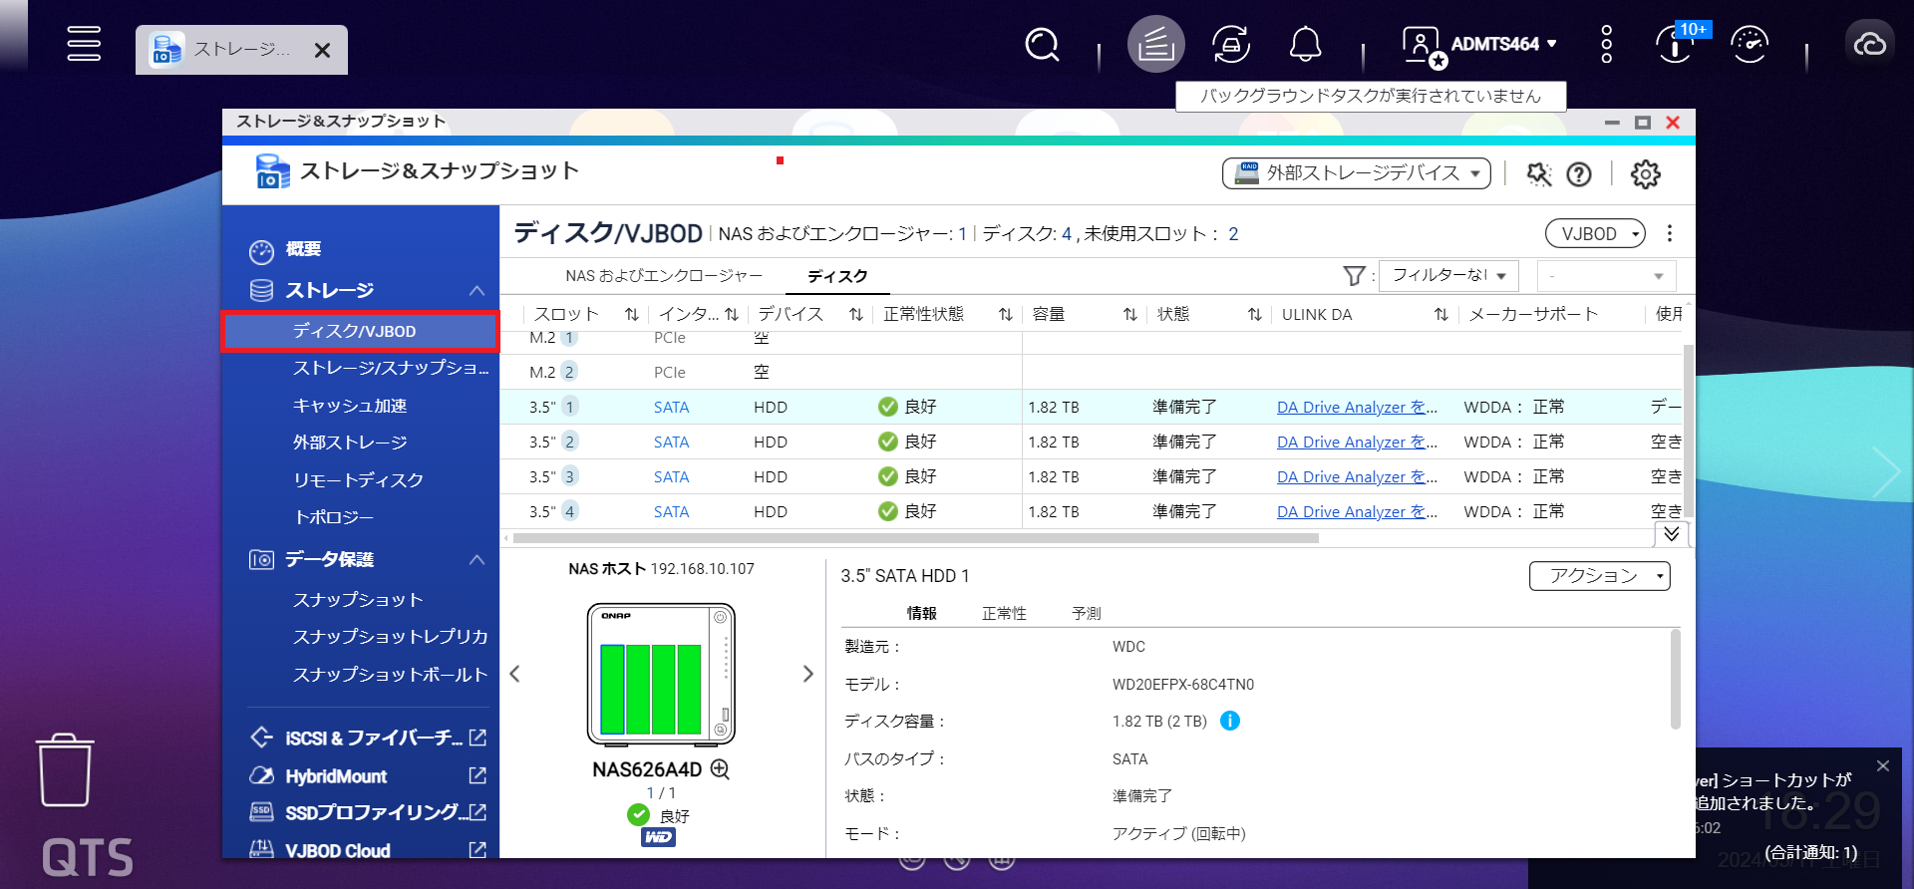Dismiss the shortcut added notification

point(1882,765)
